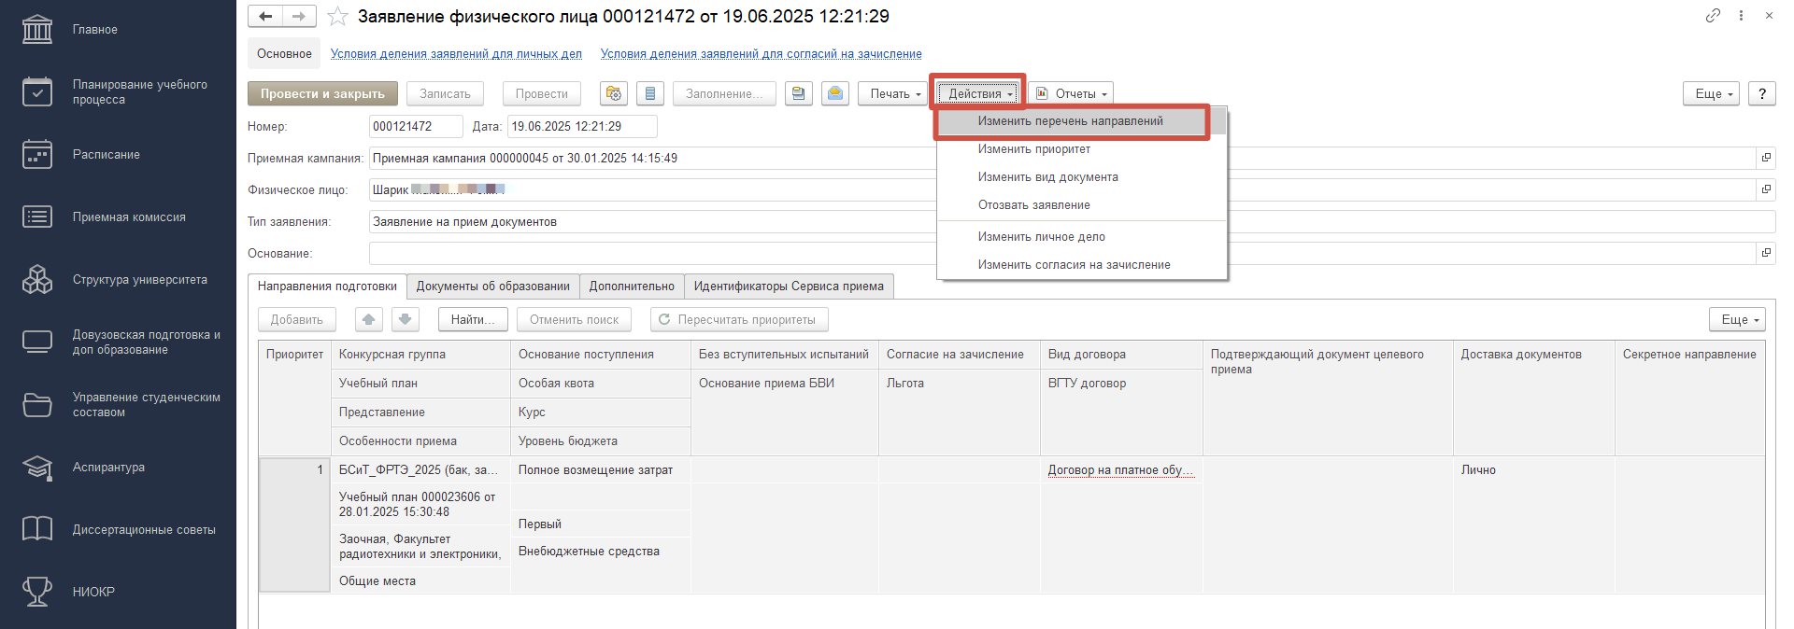Switch to Документы об образовании tab
Viewport: 1794px width, 629px height.
click(x=492, y=287)
